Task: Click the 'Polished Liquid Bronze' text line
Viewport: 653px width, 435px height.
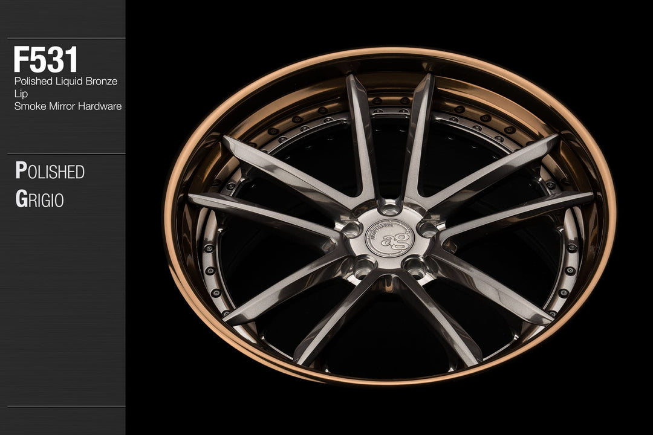Action: click(65, 81)
